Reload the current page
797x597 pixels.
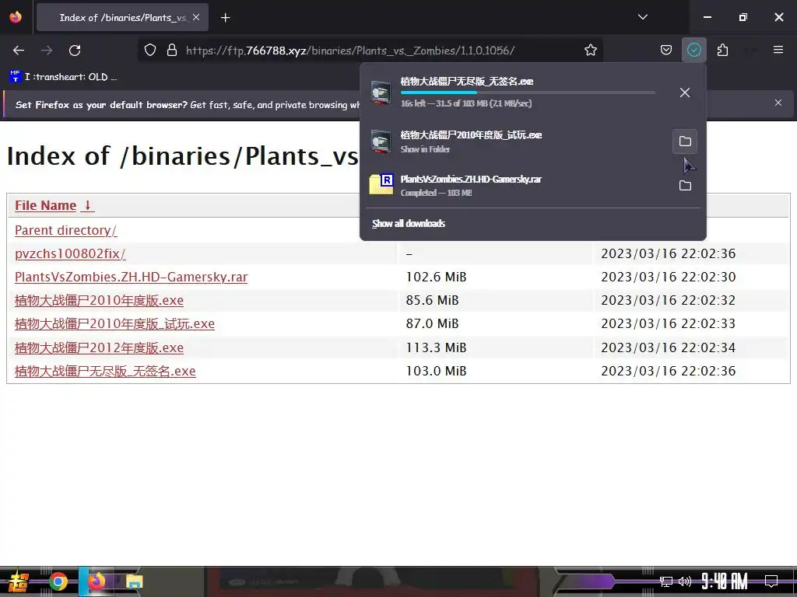coord(75,51)
